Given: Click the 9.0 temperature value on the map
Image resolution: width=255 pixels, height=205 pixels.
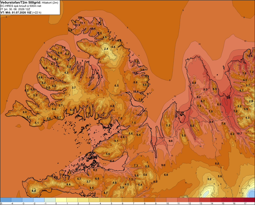Looking at the screenshot, I should click(163, 165).
